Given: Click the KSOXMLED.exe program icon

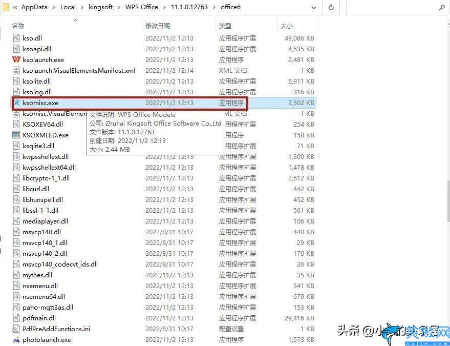Looking at the screenshot, I should click(x=16, y=135).
